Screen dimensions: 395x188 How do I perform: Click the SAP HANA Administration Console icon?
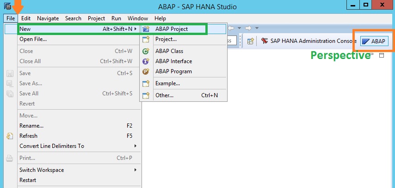click(264, 41)
